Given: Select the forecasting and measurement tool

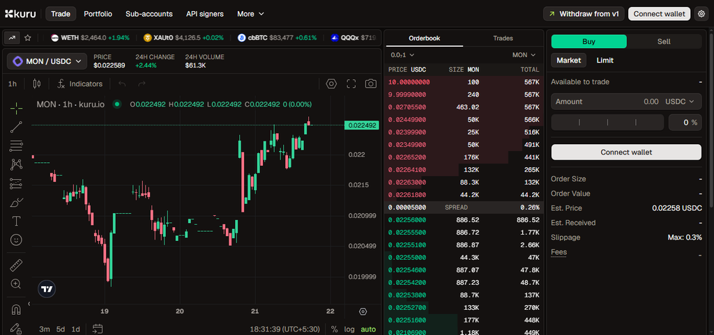Looking at the screenshot, I should point(17,184).
